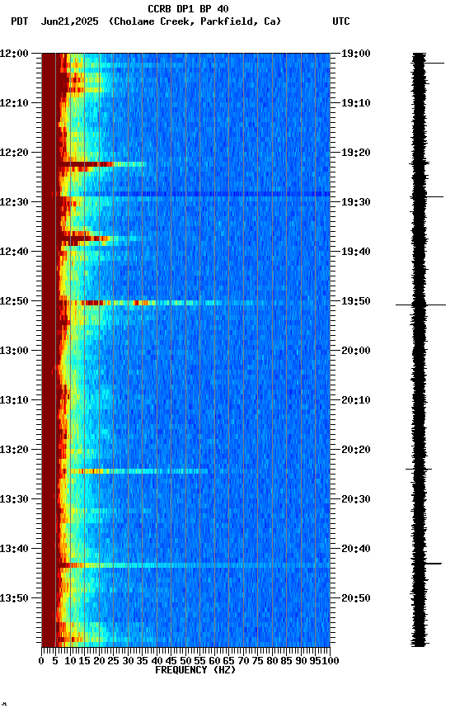This screenshot has width=455, height=713.
Task: Click the 13:40 PDT time label
Action: pos(14,549)
